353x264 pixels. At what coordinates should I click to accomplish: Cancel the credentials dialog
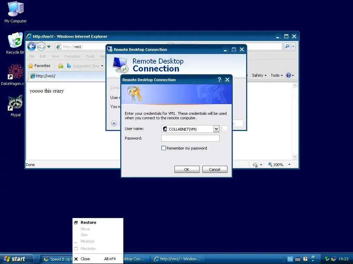(215, 169)
